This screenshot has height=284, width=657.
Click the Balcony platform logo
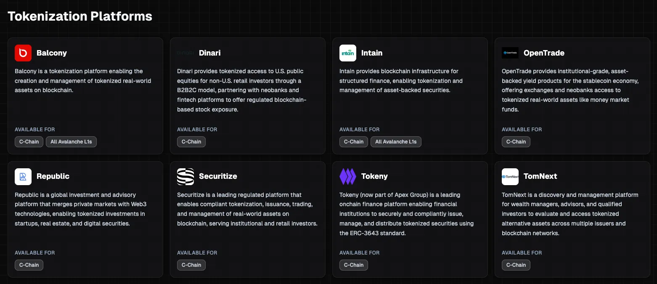pyautogui.click(x=23, y=53)
